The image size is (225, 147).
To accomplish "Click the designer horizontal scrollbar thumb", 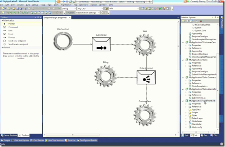I will pyautogui.click(x=73, y=135).
